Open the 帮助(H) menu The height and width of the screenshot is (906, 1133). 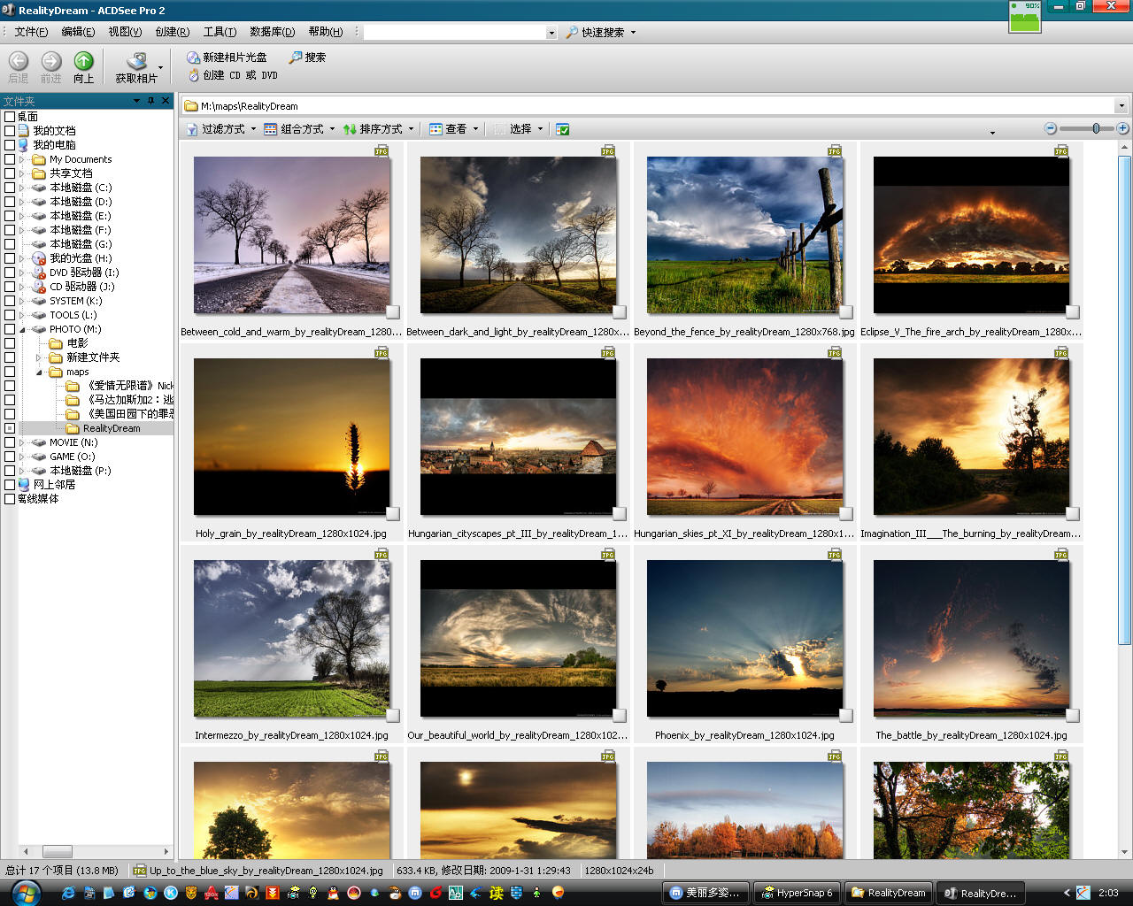tap(325, 32)
